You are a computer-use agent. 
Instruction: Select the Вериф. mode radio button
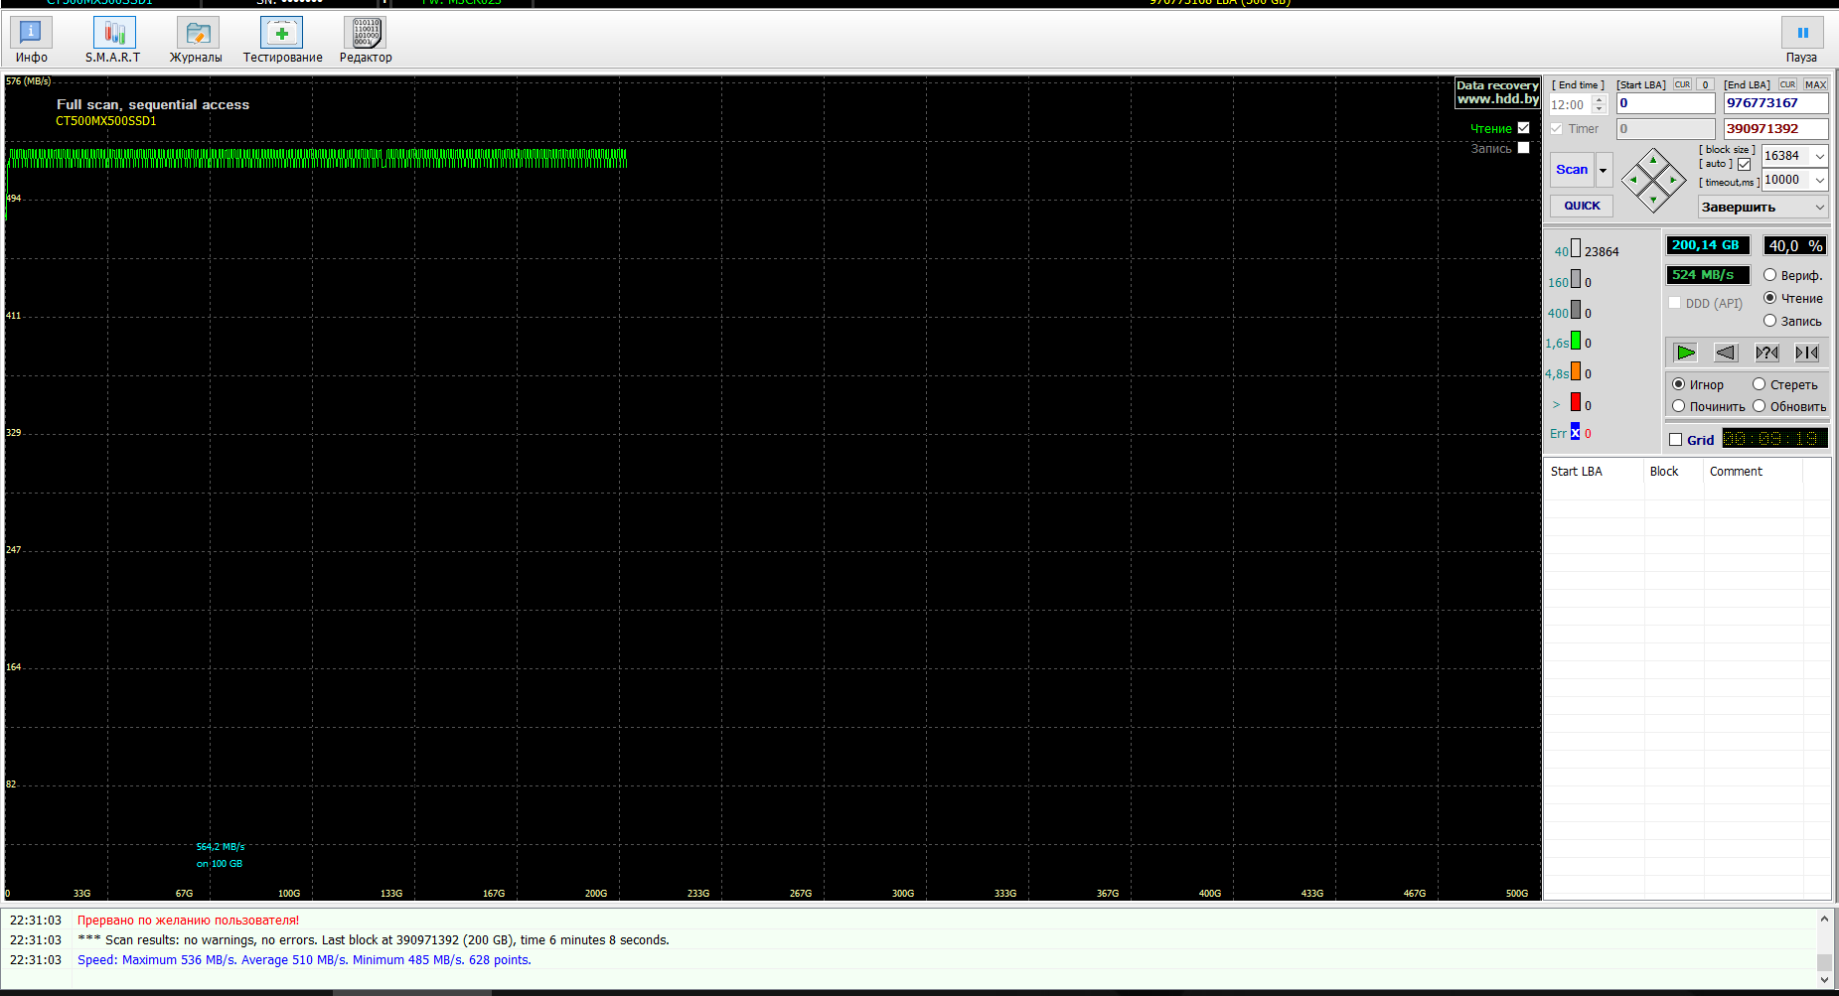pyautogui.click(x=1769, y=275)
